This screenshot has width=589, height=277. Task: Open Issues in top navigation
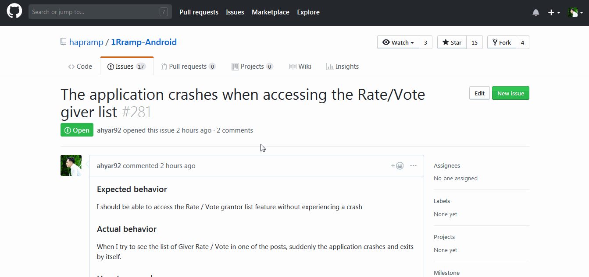tap(235, 12)
